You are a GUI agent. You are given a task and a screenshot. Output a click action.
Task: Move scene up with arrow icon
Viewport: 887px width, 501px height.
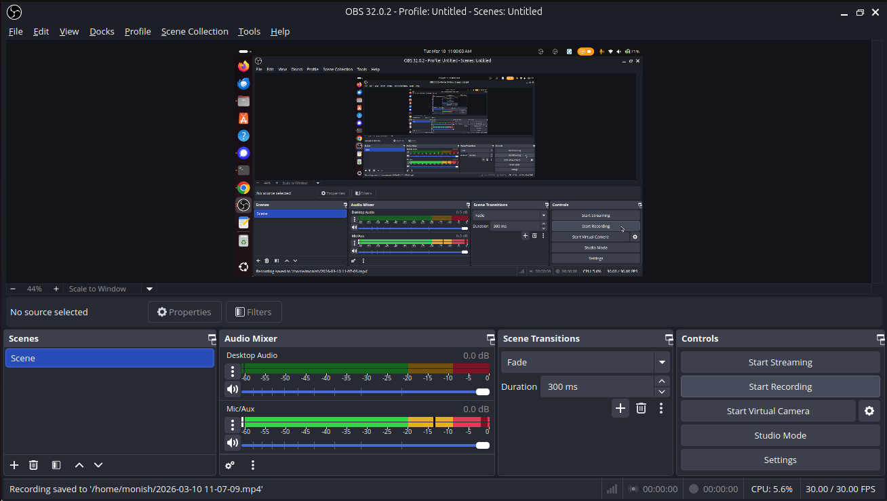pyautogui.click(x=79, y=465)
